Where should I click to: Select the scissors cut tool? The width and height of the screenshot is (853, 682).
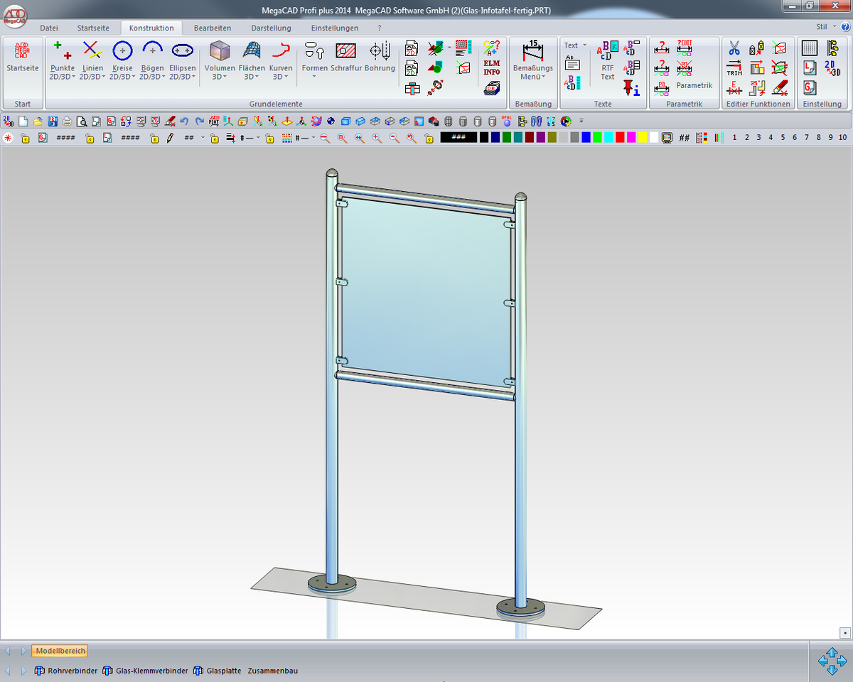[734, 48]
